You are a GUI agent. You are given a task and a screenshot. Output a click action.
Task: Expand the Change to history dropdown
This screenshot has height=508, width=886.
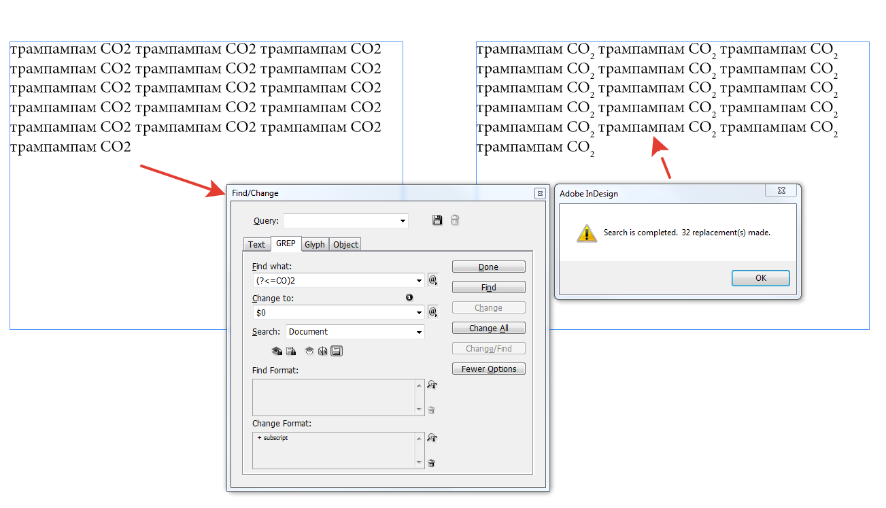[x=420, y=312]
